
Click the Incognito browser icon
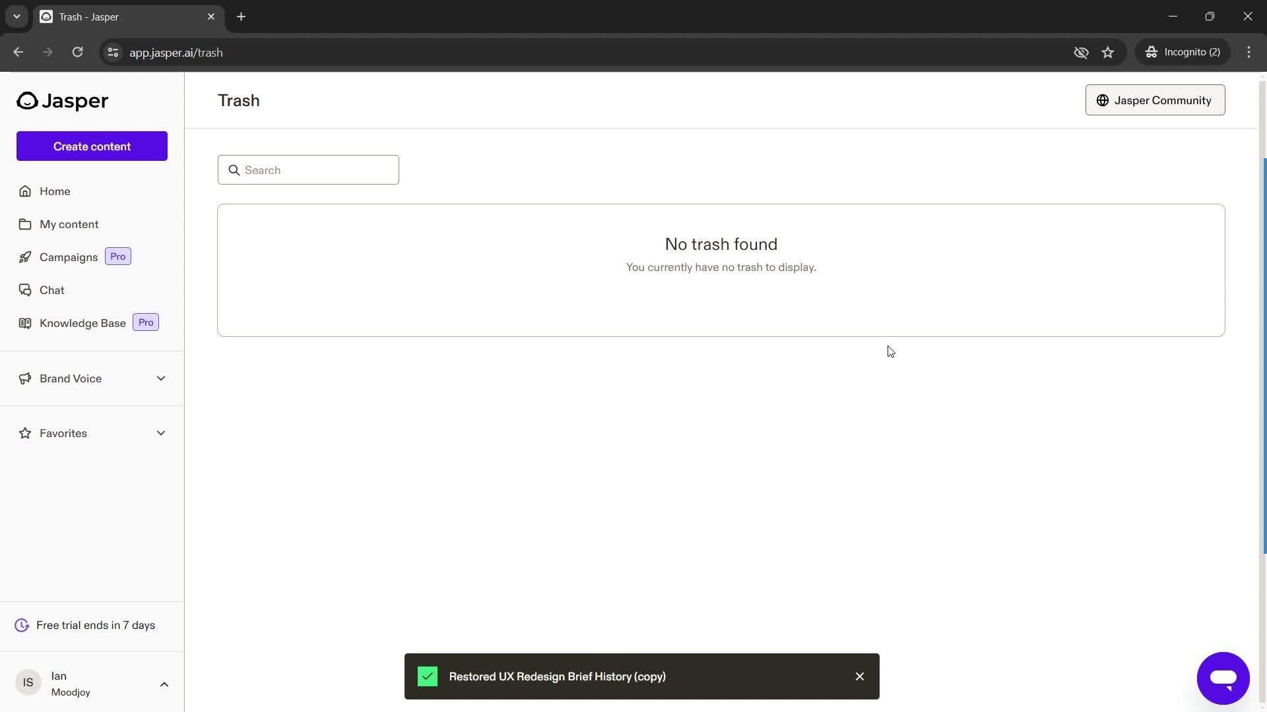[x=1150, y=52]
